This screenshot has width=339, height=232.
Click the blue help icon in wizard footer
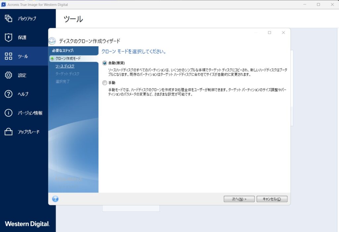point(55,199)
